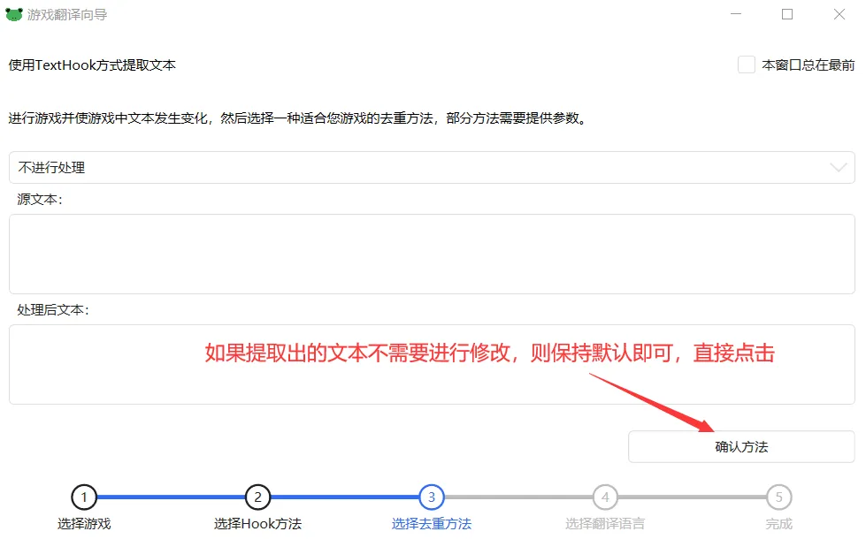Open the 不进行处理 dedup method dropdown

pos(416,167)
